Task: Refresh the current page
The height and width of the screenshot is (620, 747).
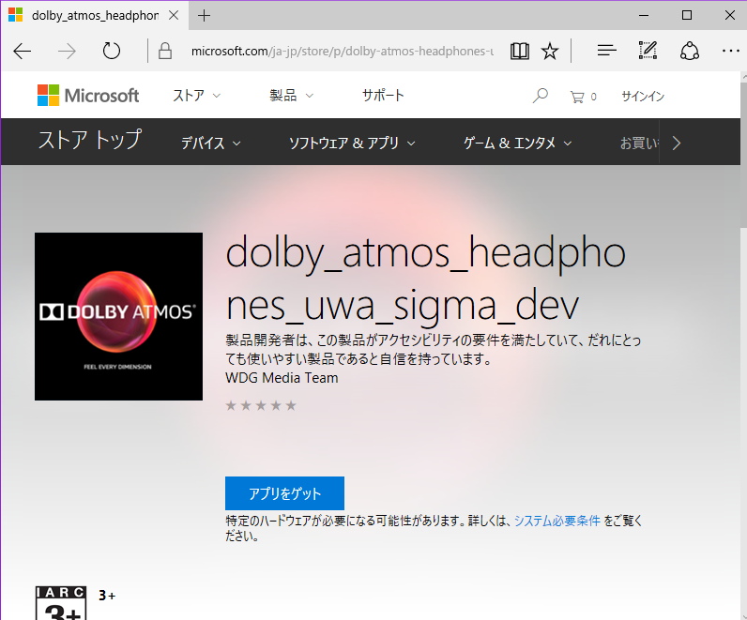Action: (x=112, y=51)
